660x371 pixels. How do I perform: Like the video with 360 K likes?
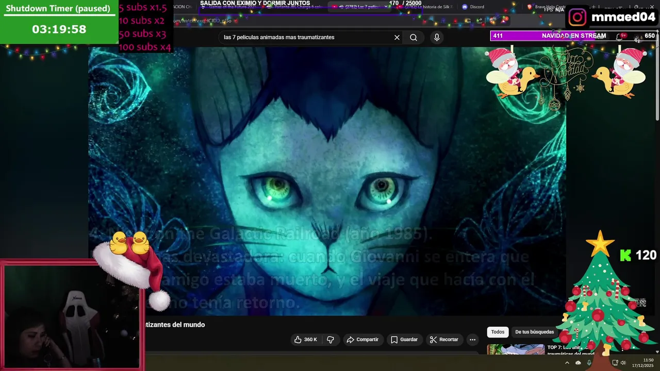click(x=306, y=340)
